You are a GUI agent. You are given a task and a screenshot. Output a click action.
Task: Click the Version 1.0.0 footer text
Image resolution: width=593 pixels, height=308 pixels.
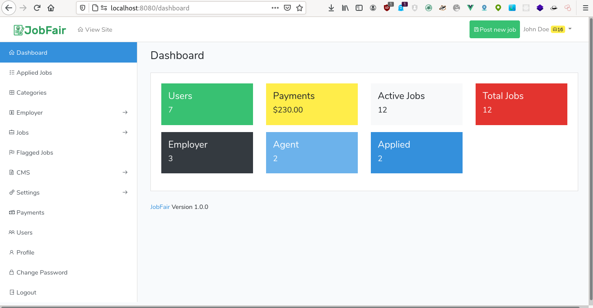[190, 207]
